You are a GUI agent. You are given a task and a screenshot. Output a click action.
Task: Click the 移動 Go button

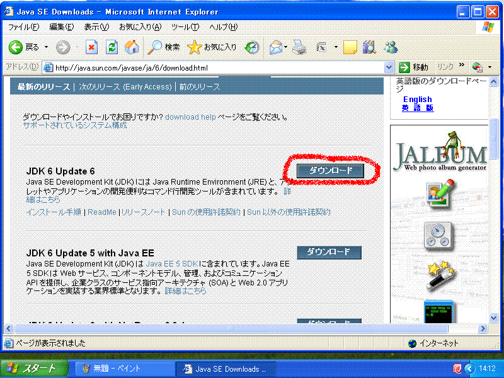413,67
